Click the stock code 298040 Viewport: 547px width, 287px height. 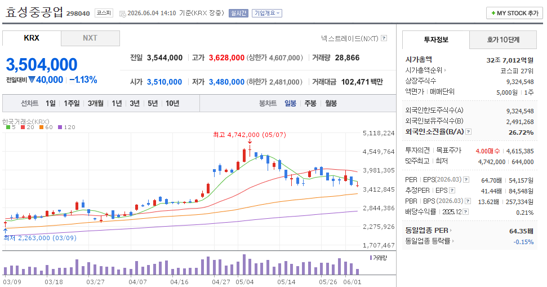pos(78,14)
